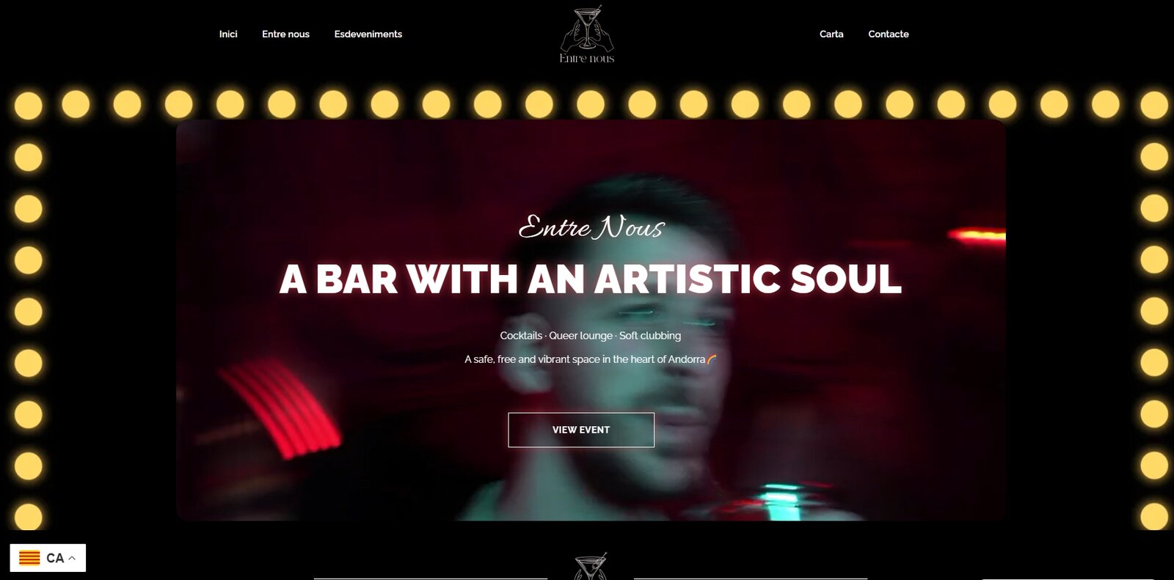Go to the Entre nous menu page
This screenshot has width=1174, height=580.
pos(285,34)
